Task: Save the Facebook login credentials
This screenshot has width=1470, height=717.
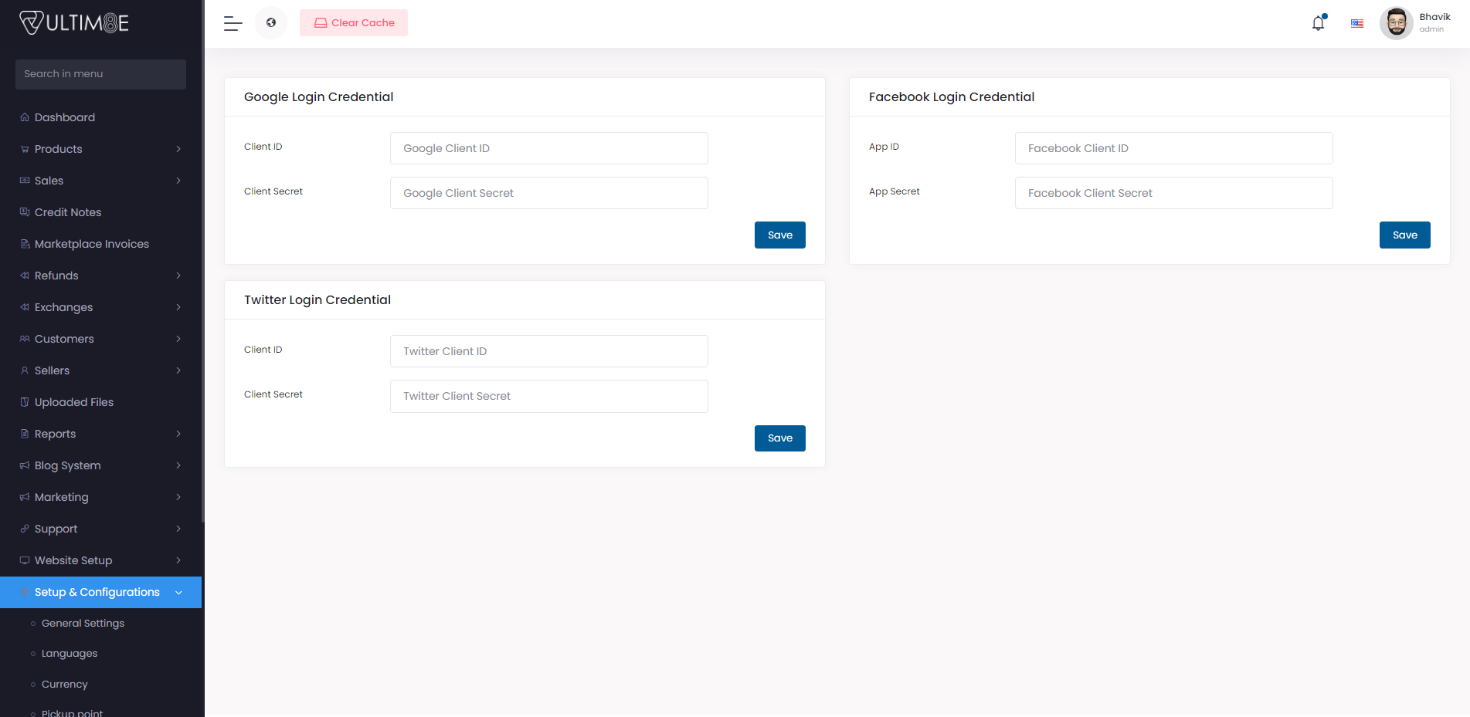Action: 1404,235
